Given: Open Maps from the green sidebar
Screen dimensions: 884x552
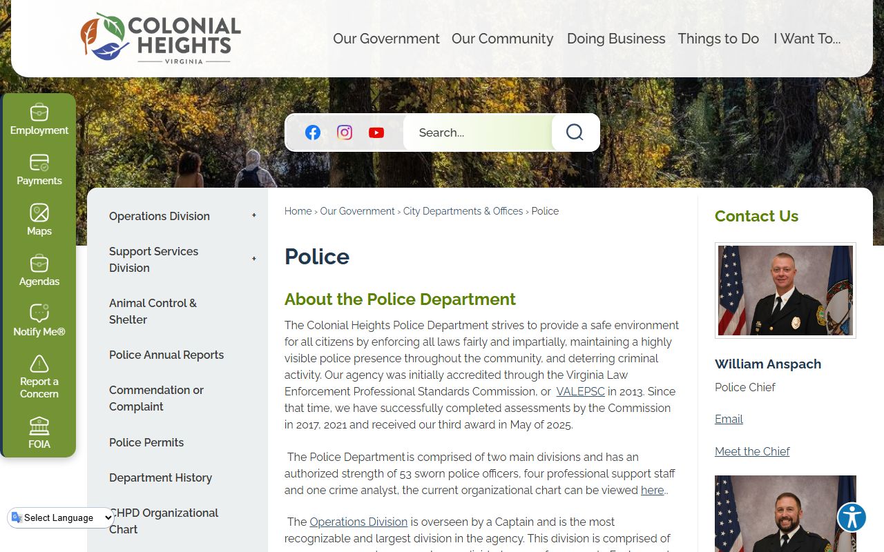Looking at the screenshot, I should 39,220.
